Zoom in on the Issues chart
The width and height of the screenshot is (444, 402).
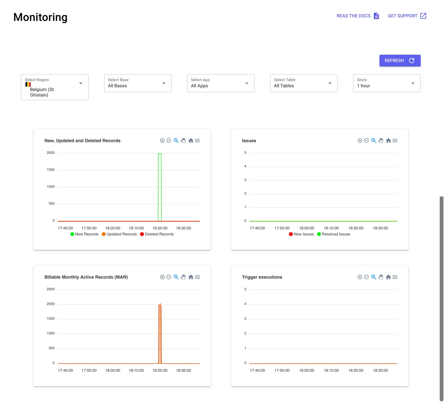point(360,141)
